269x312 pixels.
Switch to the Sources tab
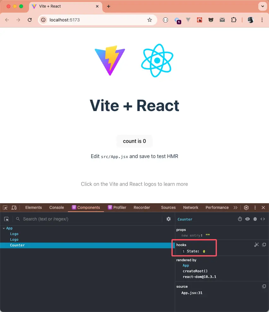[x=168, y=208]
